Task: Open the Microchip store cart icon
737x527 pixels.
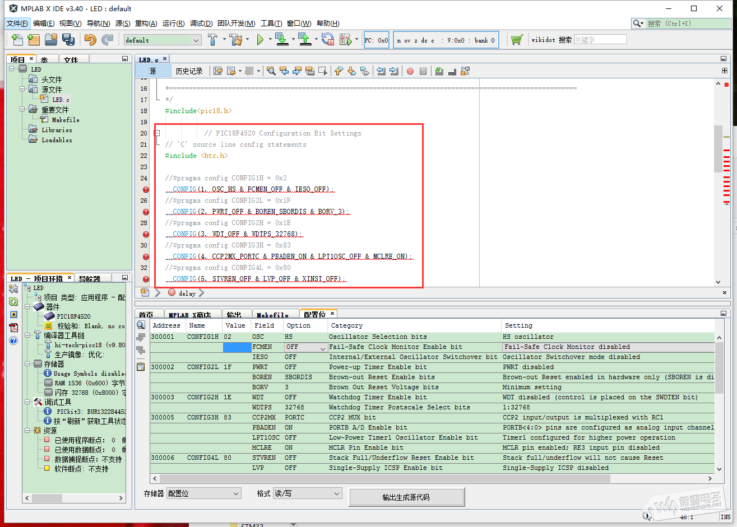Action: 517,40
